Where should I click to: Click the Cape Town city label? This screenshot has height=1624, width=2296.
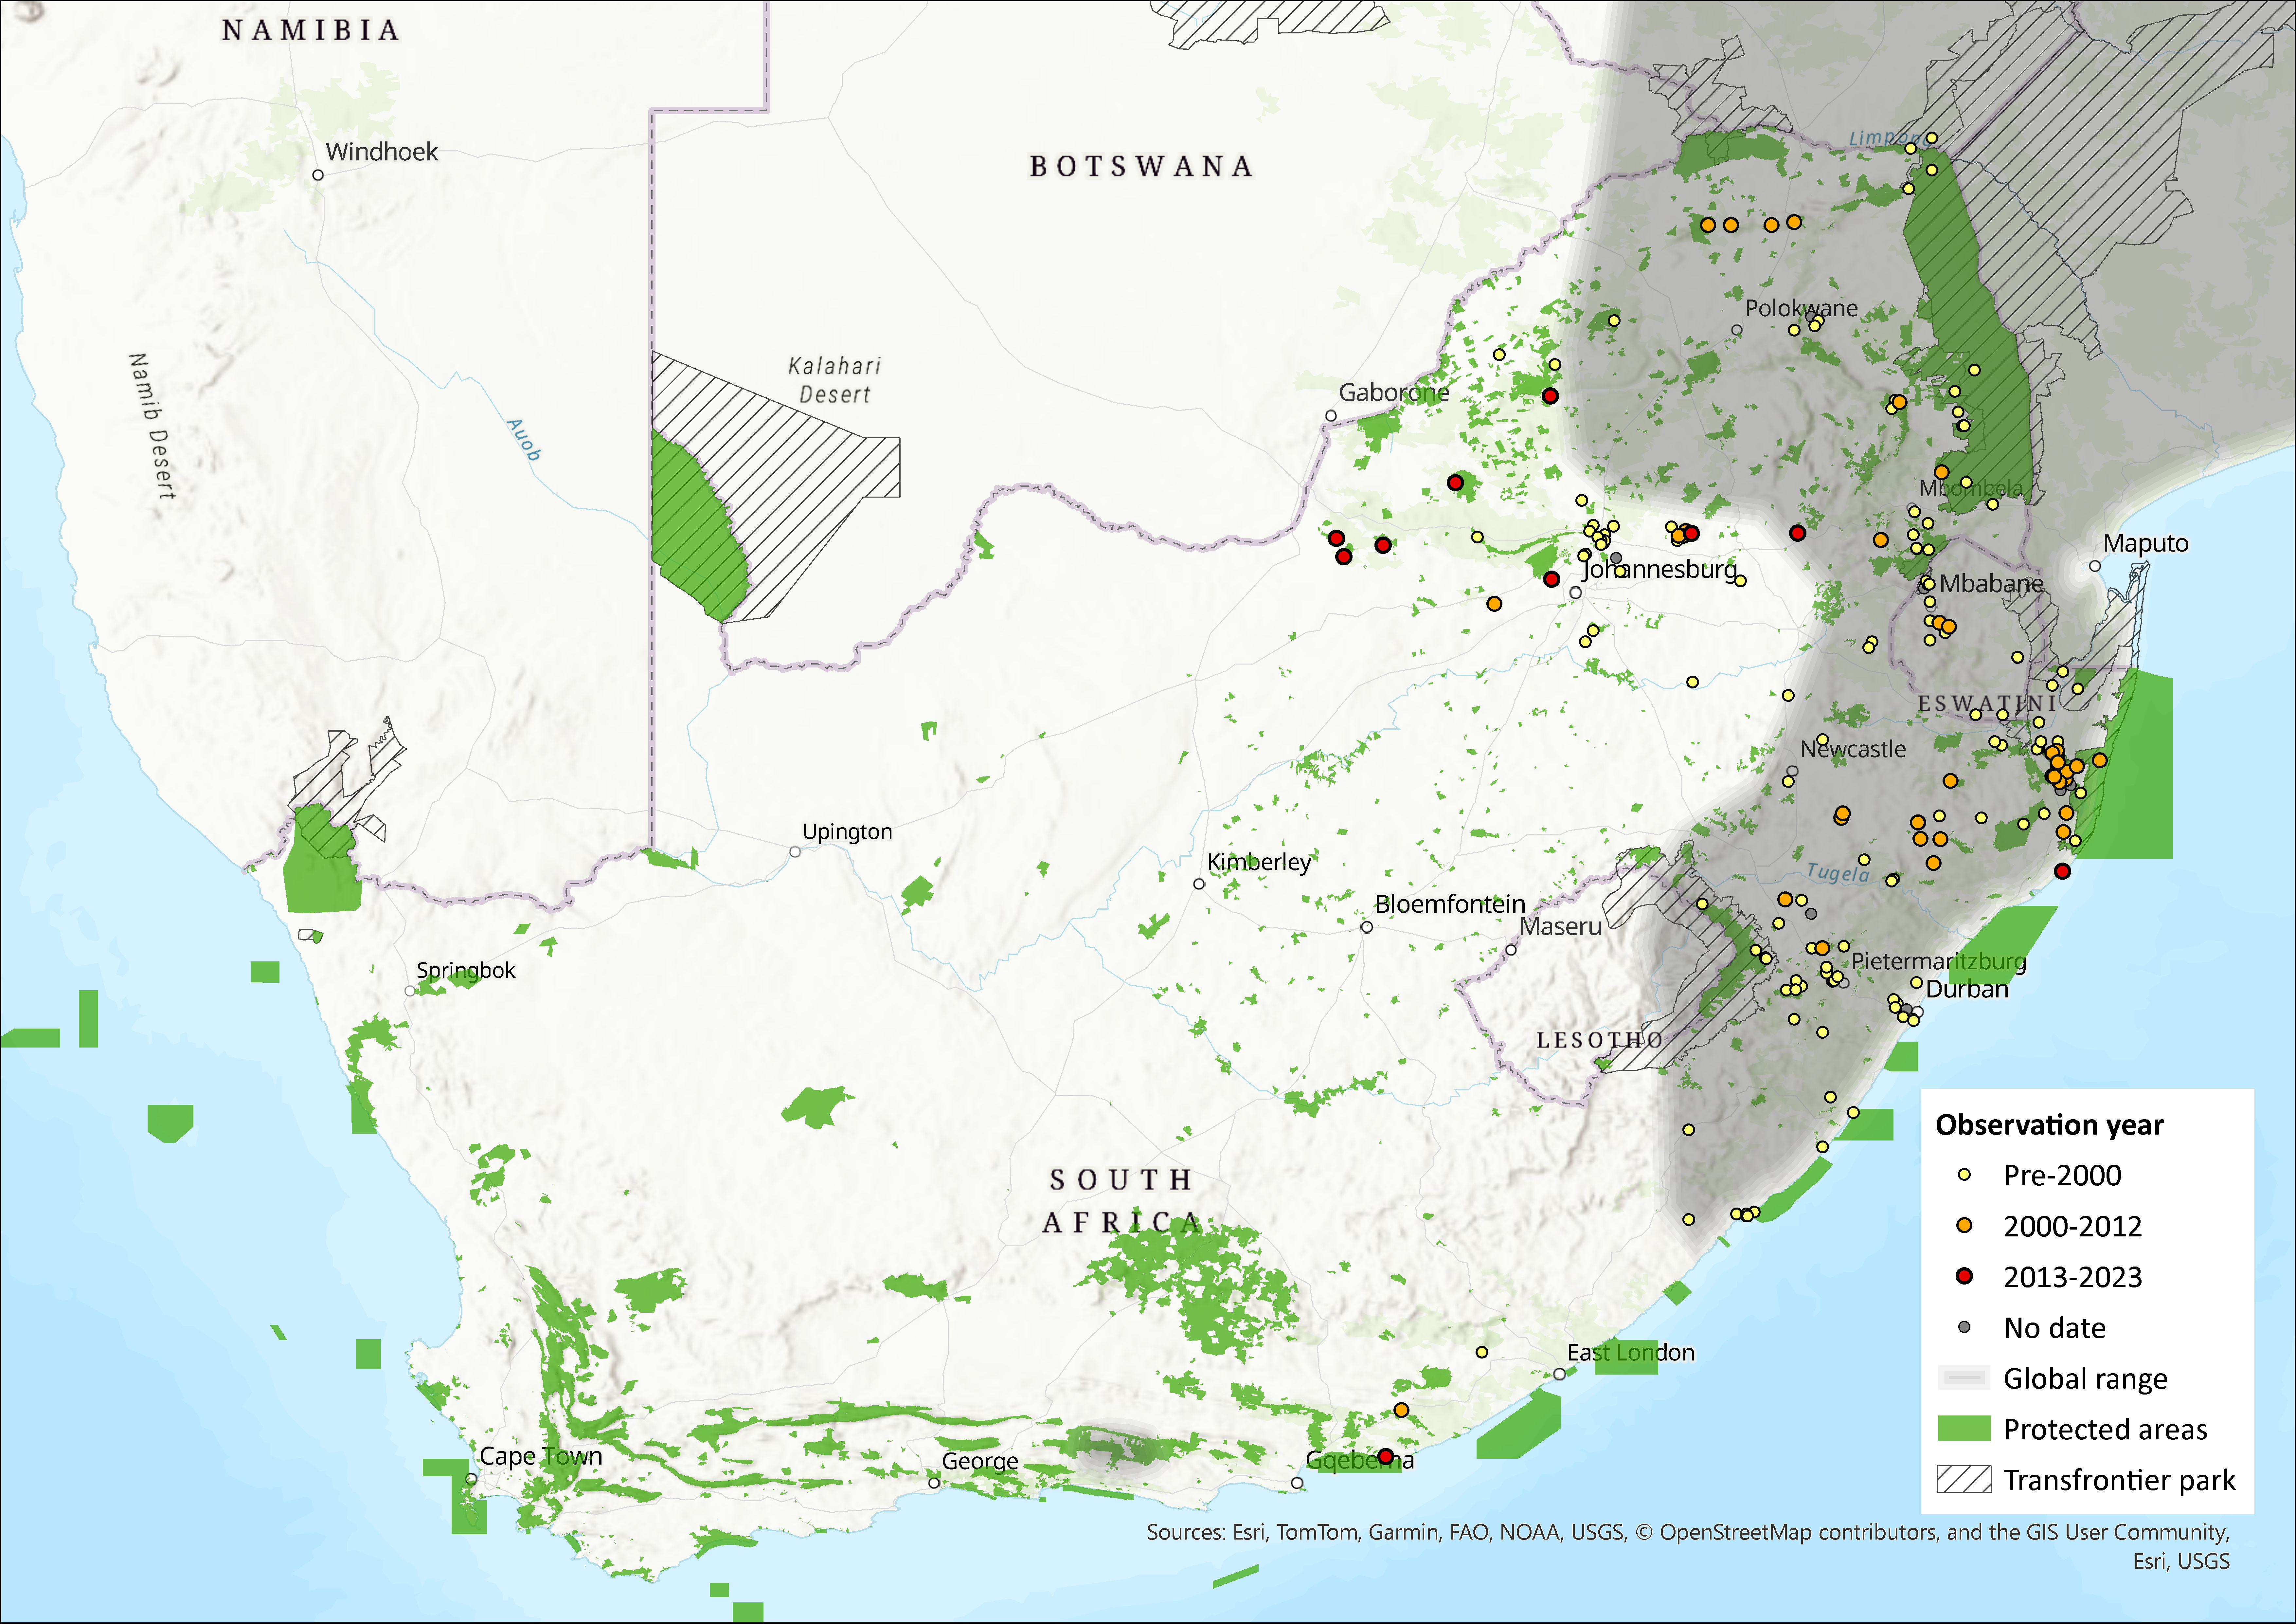click(x=541, y=1456)
